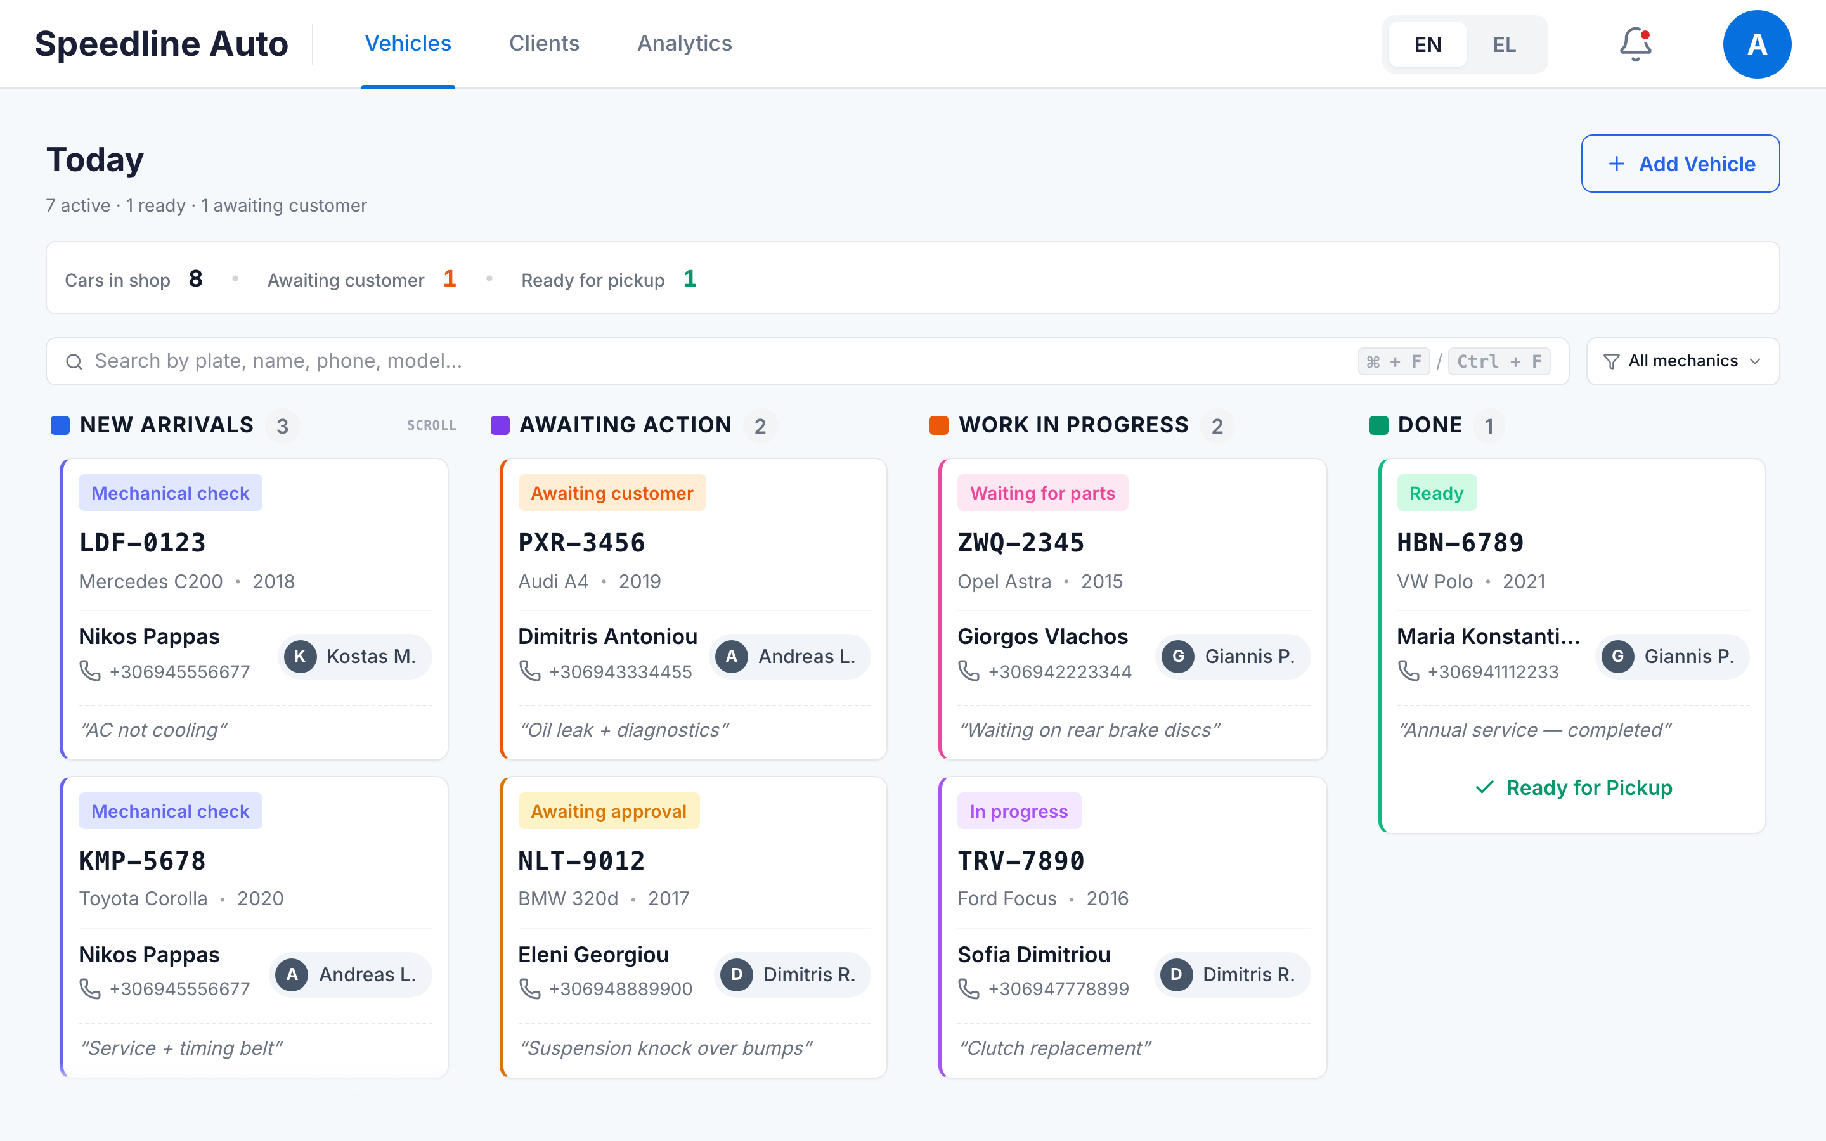Viewport: 1826px width, 1141px height.
Task: Click phone number +306947778899
Action: (x=1059, y=990)
